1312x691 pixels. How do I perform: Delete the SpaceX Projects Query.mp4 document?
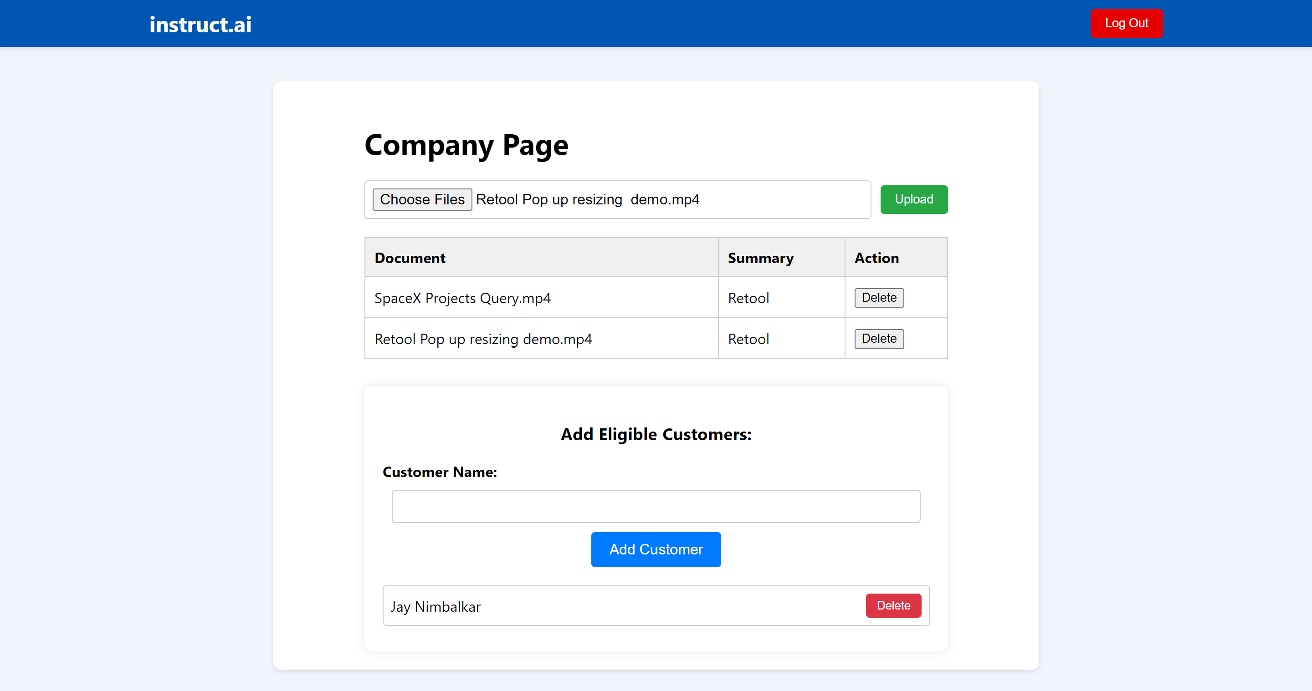click(x=879, y=298)
